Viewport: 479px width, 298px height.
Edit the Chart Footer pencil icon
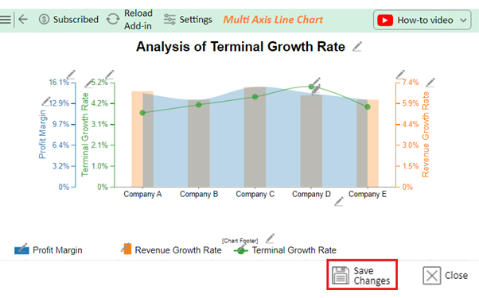click(x=270, y=238)
